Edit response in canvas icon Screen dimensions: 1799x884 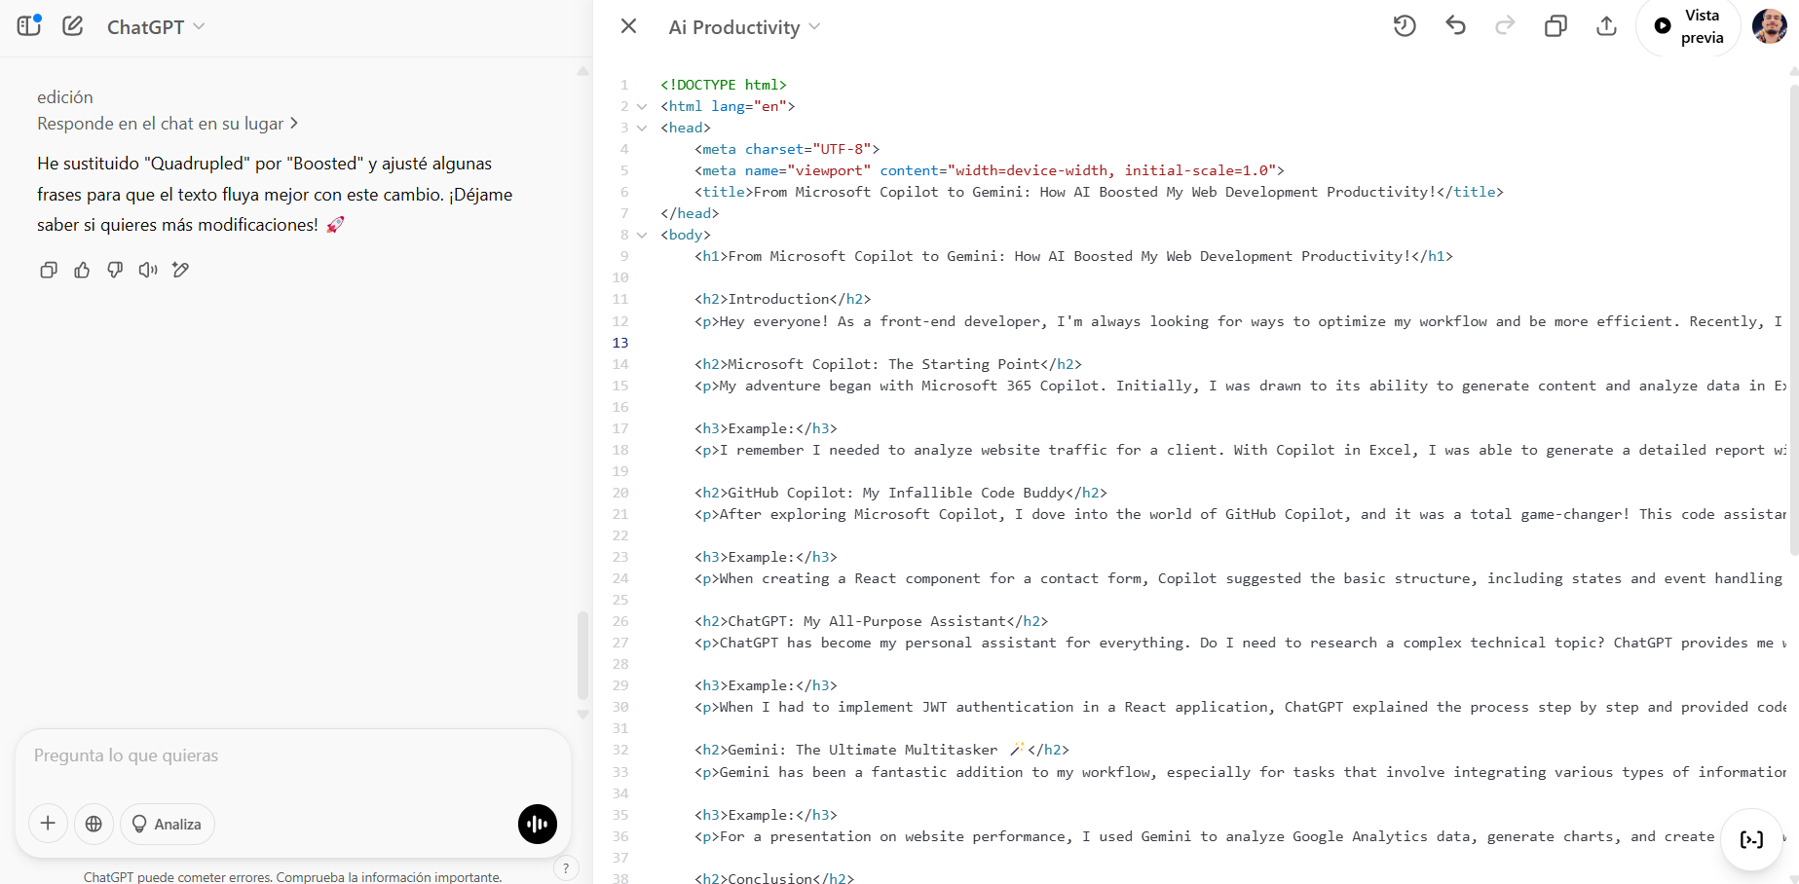(181, 270)
